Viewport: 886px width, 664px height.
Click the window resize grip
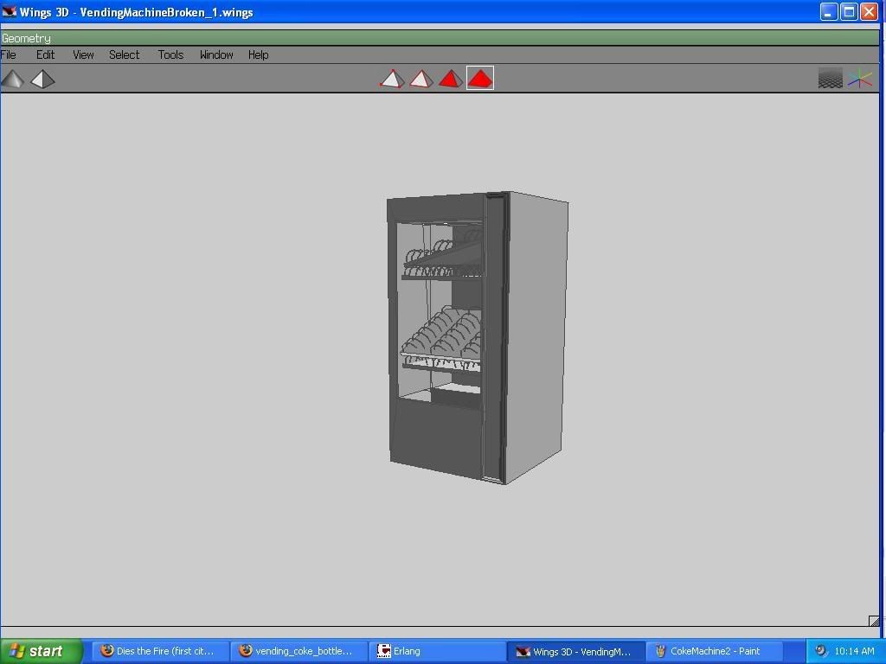873,620
